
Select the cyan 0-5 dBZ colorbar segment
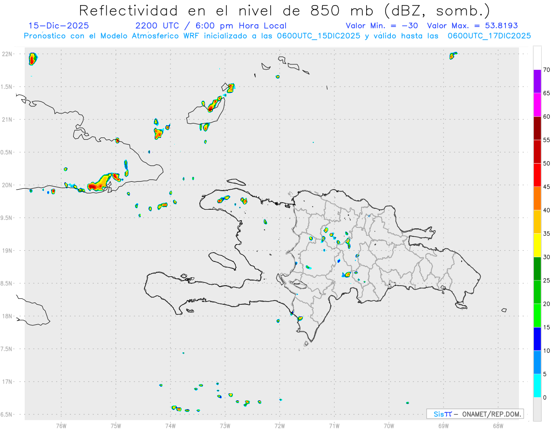click(x=537, y=386)
